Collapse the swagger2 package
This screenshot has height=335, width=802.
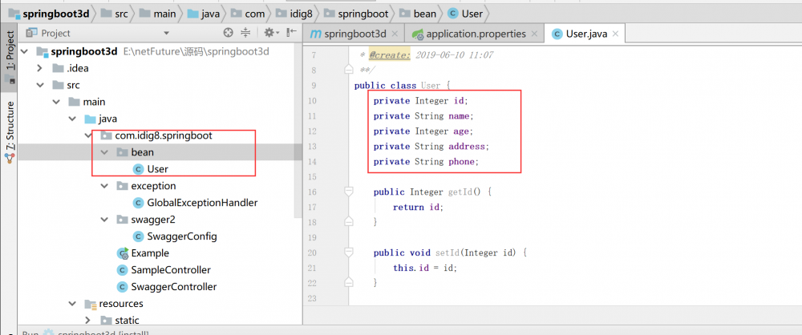[x=105, y=220]
